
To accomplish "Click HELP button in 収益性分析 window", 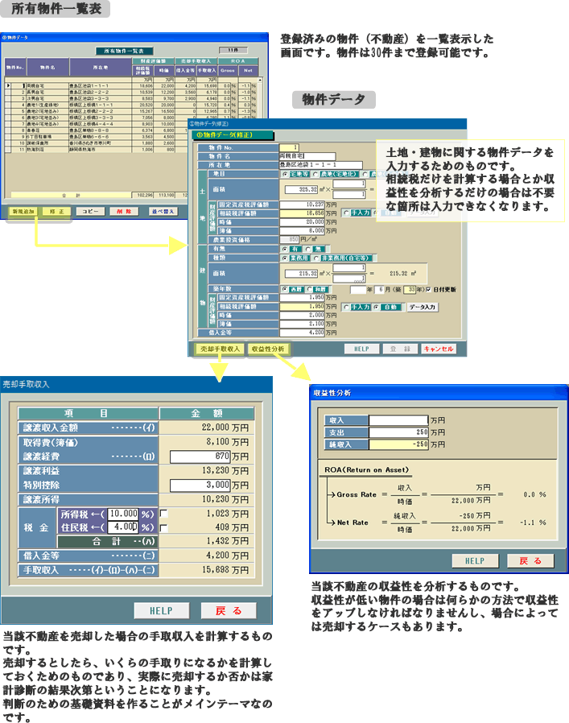I will (x=475, y=561).
